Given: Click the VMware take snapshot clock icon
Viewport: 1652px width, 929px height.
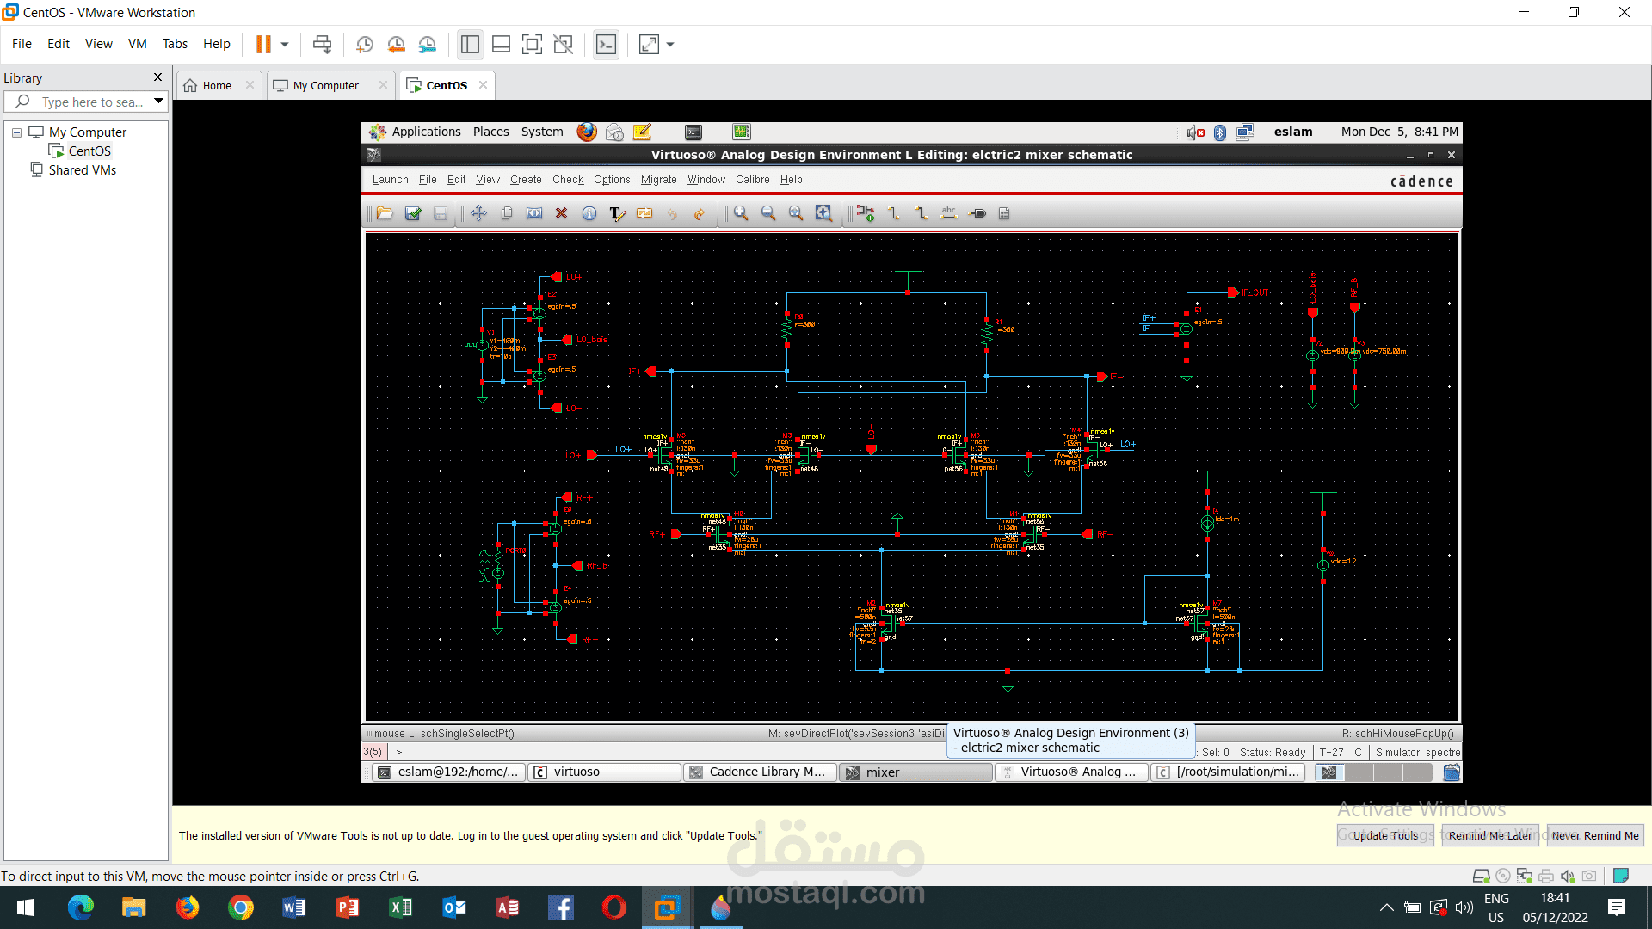Looking at the screenshot, I should [365, 45].
